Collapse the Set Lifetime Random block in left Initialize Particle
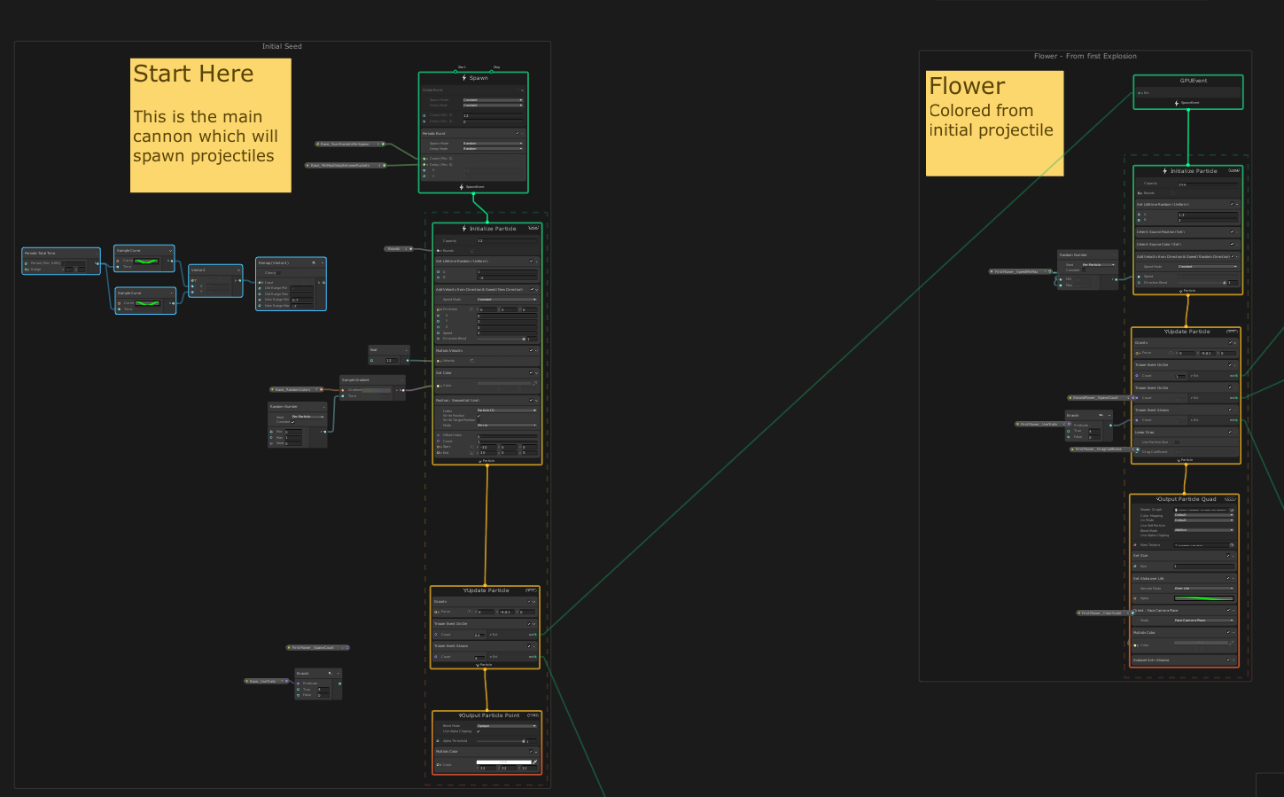 pos(536,262)
